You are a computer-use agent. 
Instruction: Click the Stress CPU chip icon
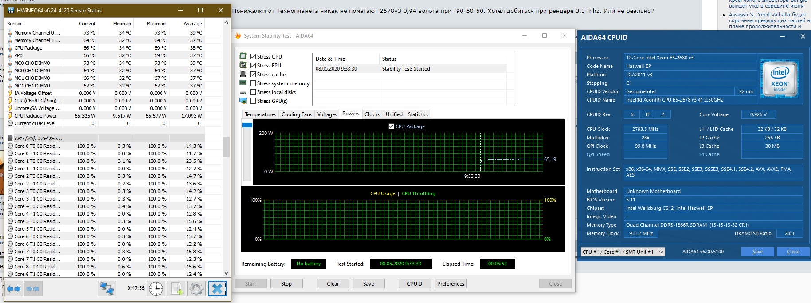(x=243, y=56)
